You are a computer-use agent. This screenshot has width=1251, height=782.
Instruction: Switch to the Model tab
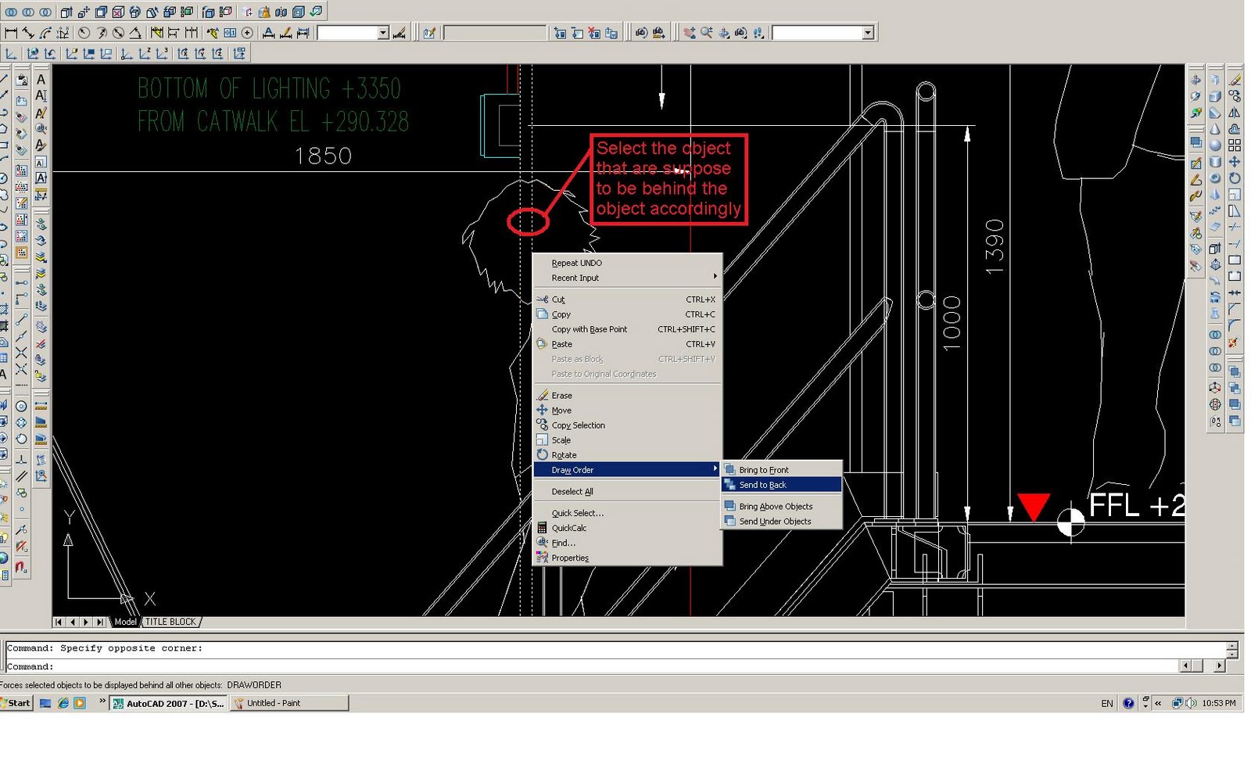(x=125, y=622)
